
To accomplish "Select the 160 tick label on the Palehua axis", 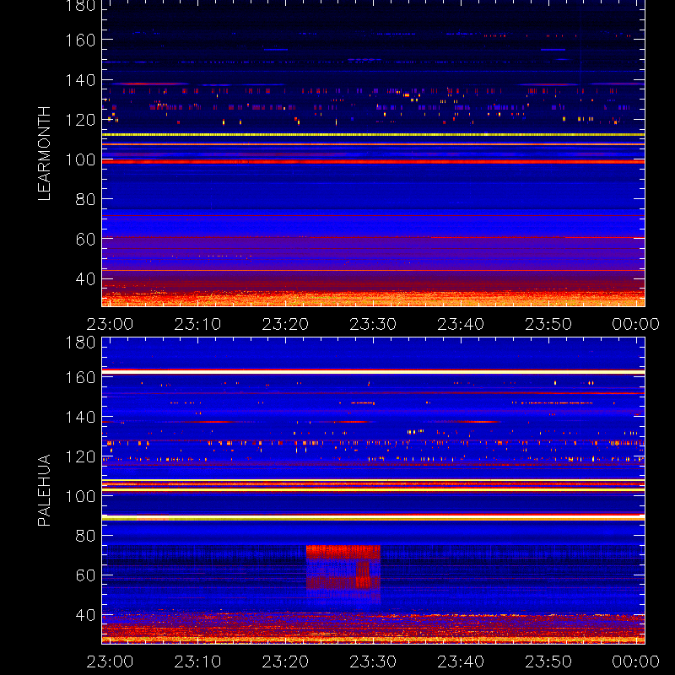I will click(x=80, y=377).
